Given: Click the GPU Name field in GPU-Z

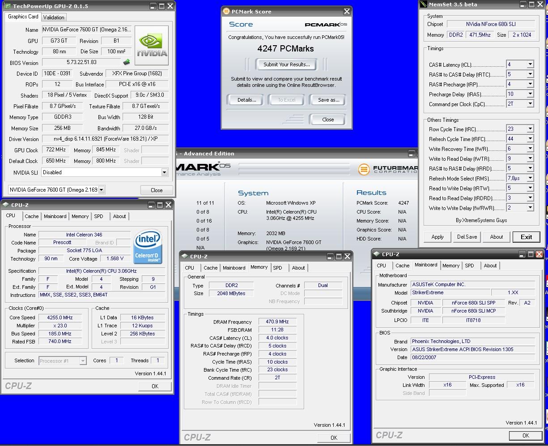Looking at the screenshot, I should point(87,30).
